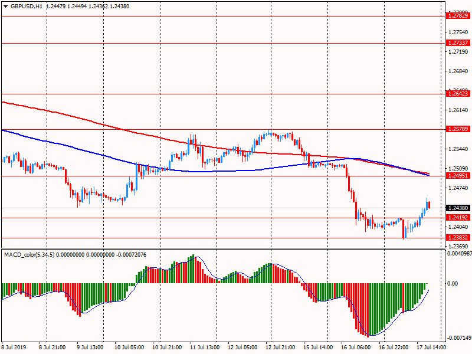Click the 11 Jul 13:00 time axis label
Screen dimensions: 472x354
(x=205, y=348)
